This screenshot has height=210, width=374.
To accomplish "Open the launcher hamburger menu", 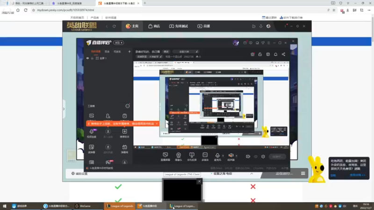I will point(303,174).
